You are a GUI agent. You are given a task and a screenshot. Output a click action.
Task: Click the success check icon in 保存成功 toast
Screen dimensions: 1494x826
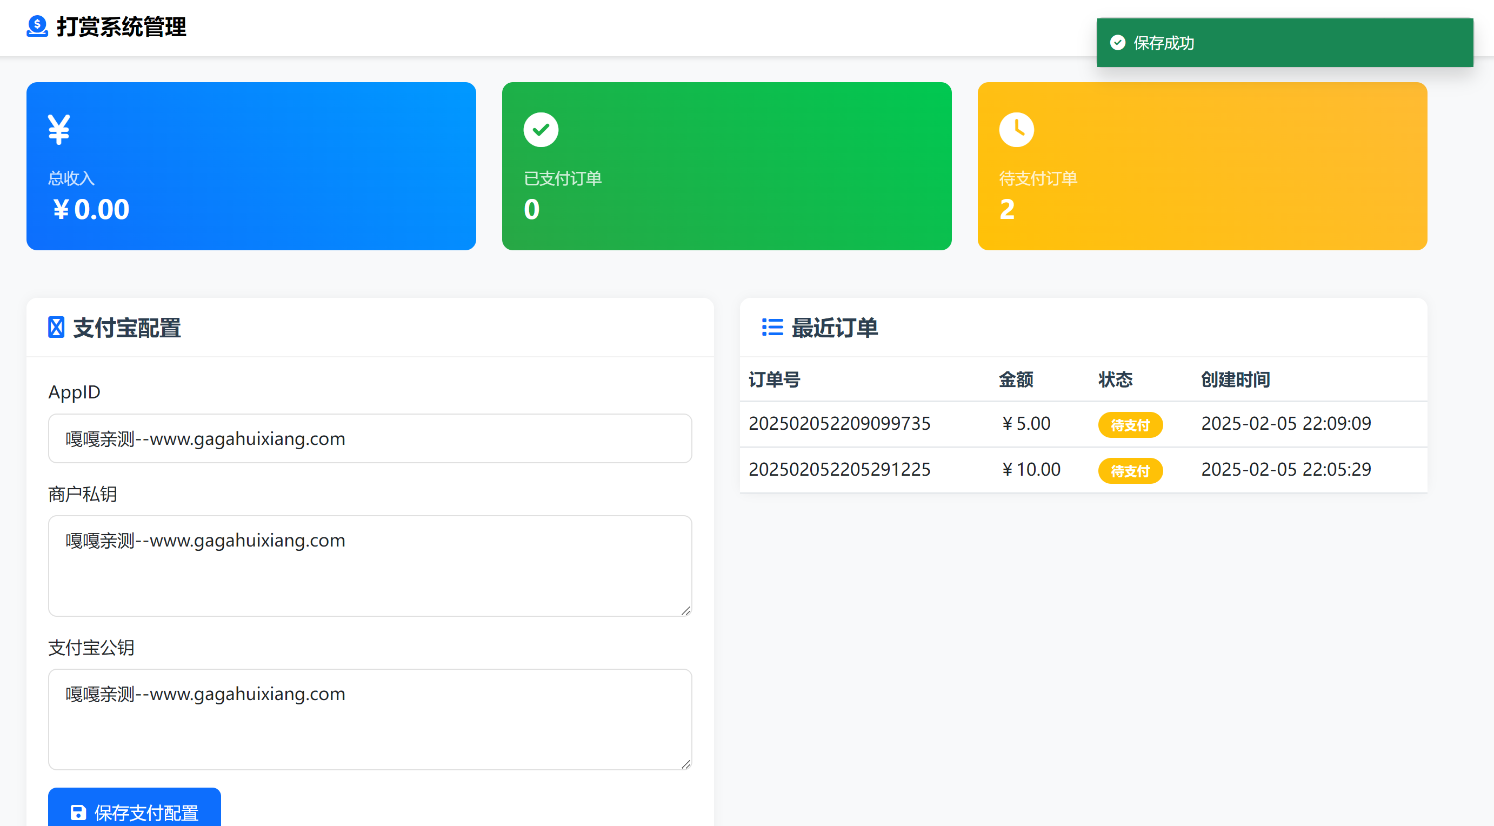point(1118,43)
